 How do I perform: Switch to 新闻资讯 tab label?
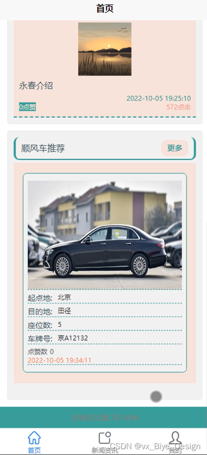(104, 451)
